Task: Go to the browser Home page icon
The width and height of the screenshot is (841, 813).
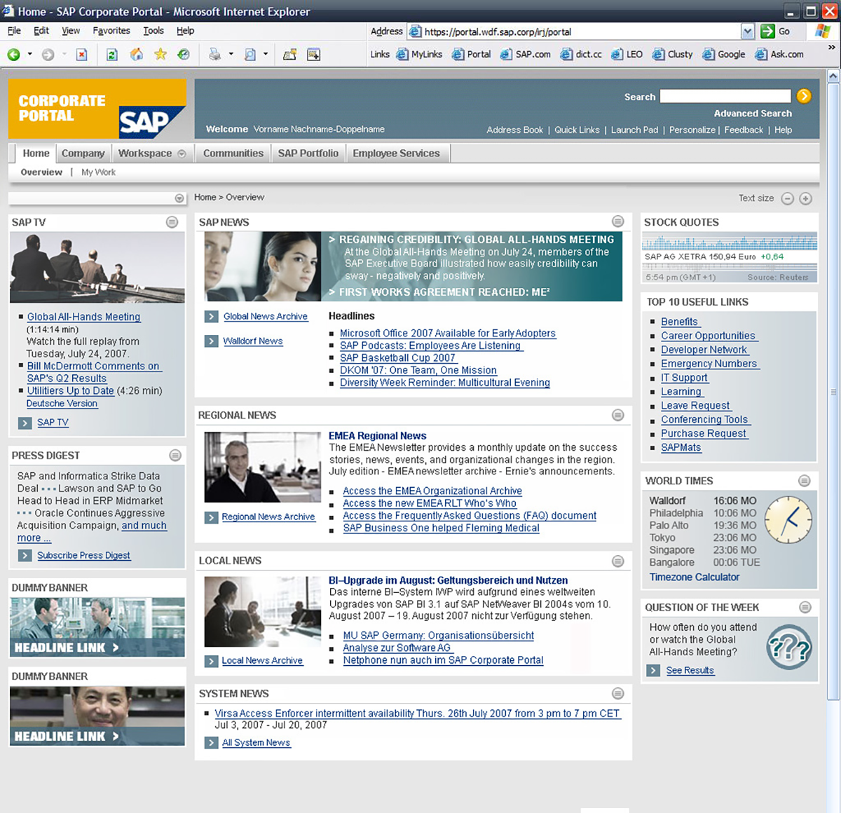Action: 136,55
